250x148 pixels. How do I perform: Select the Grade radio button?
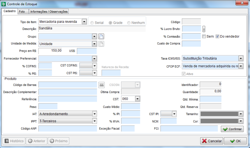pos(110,23)
